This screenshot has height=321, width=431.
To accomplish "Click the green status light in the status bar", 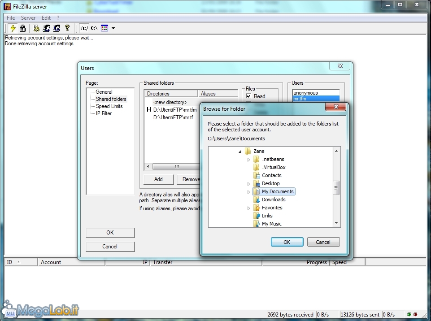I will point(409,314).
